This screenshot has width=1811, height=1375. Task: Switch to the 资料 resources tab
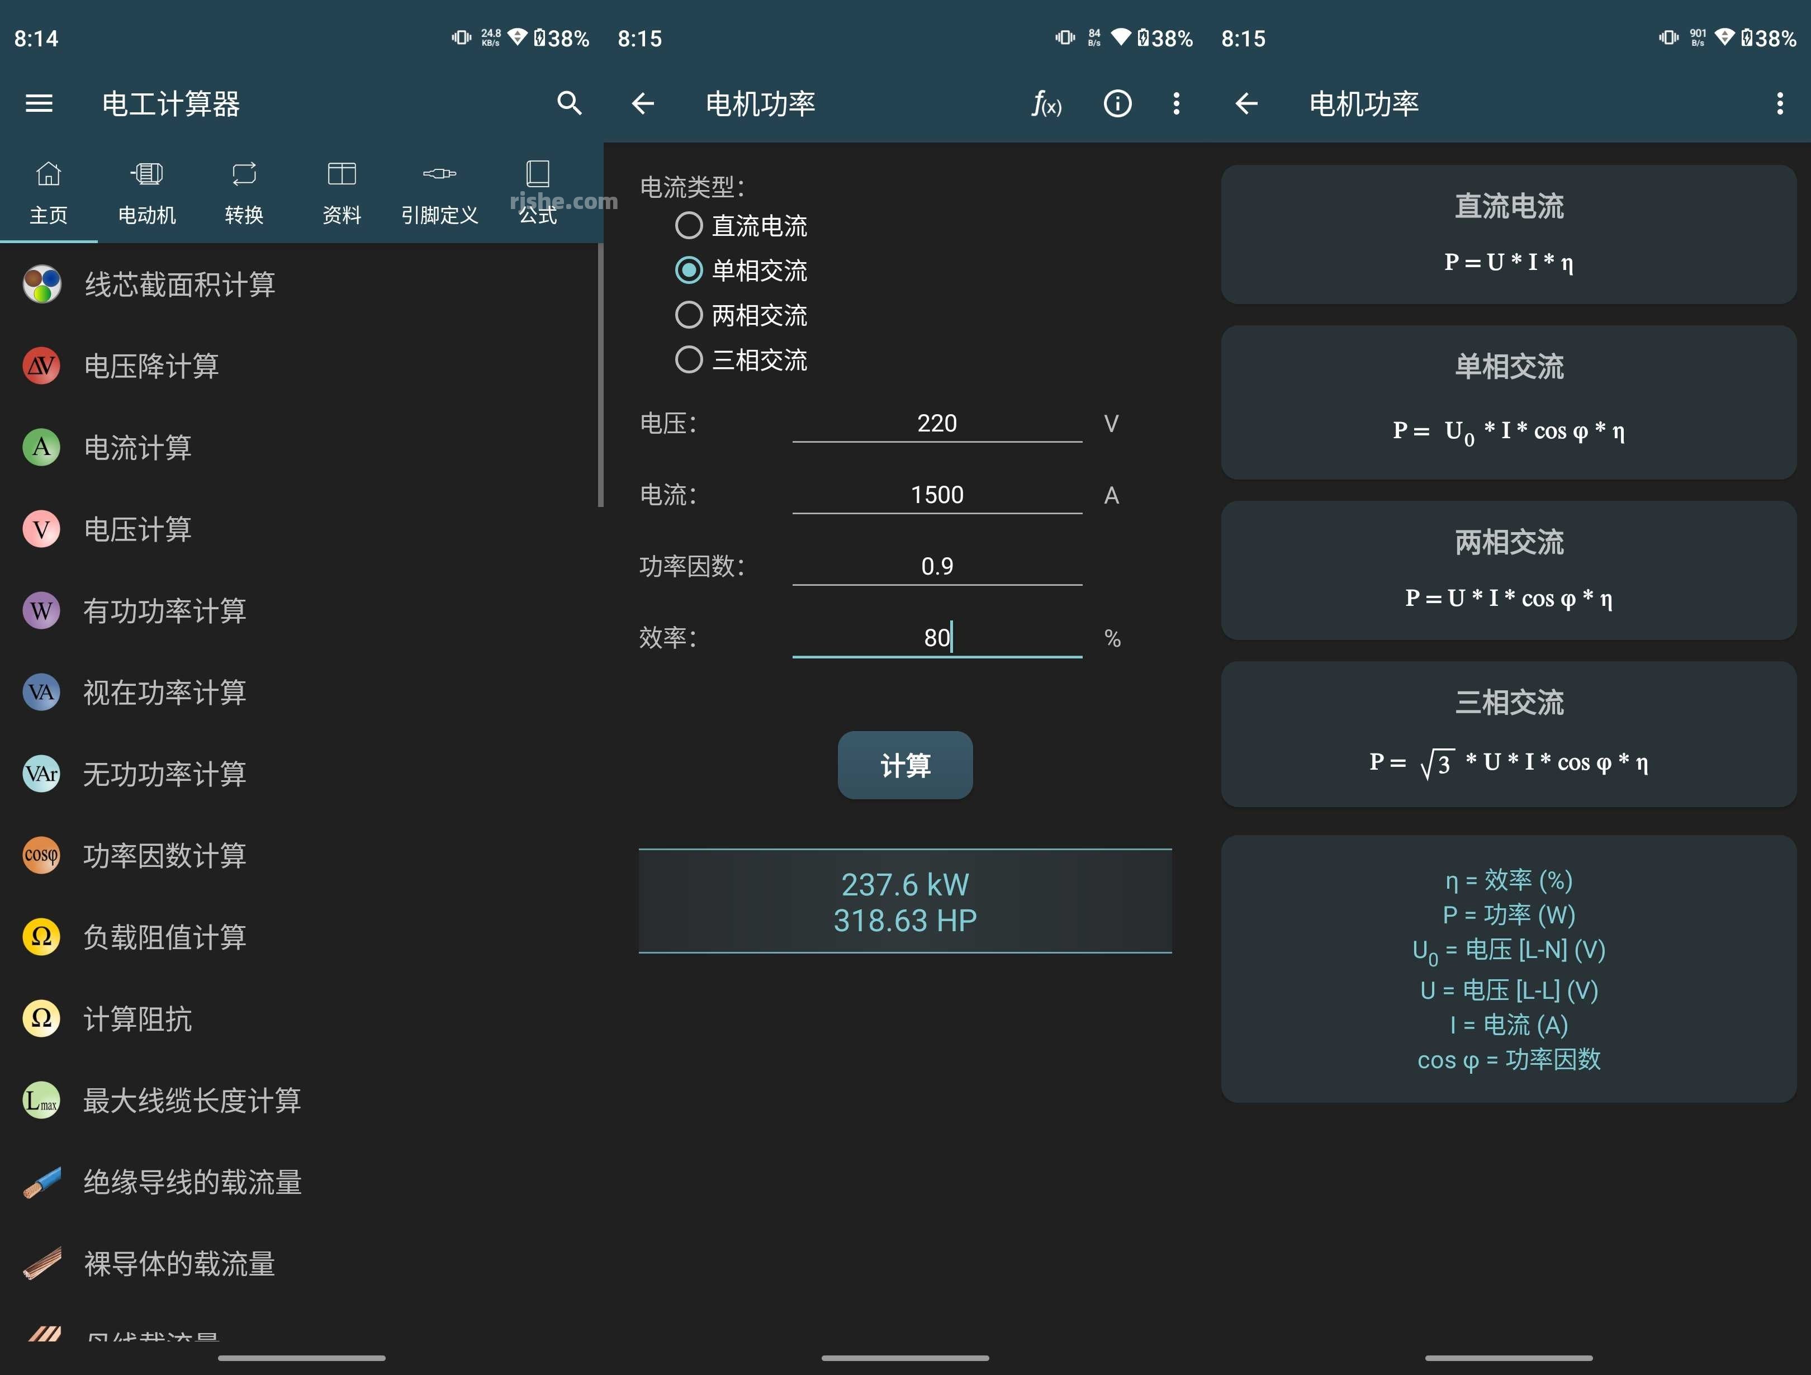tap(342, 193)
